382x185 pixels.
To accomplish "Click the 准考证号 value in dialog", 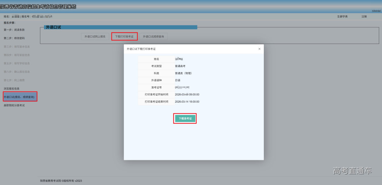I will tap(182, 87).
